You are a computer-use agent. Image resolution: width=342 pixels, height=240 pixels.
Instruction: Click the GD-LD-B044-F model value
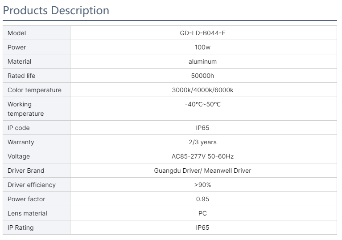coord(202,33)
